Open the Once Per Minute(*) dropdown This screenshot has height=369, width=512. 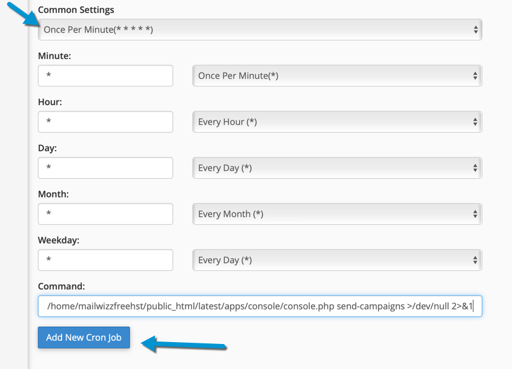(337, 76)
